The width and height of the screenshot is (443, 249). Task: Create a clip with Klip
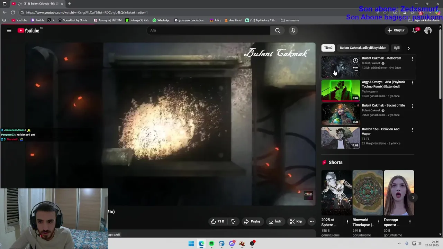(x=296, y=221)
